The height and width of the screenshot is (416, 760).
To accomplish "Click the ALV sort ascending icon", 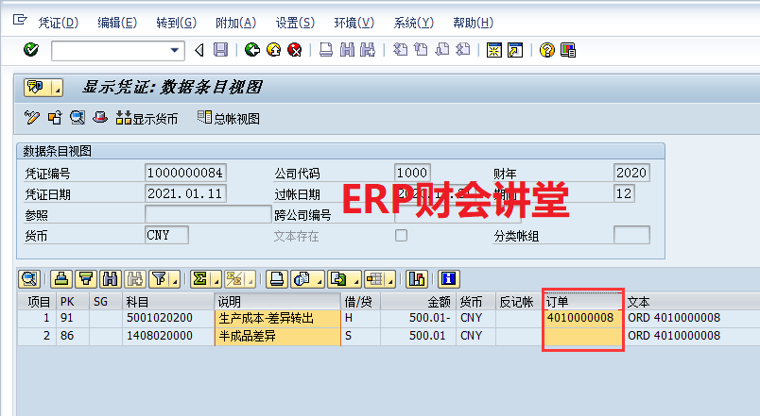I will click(x=62, y=278).
